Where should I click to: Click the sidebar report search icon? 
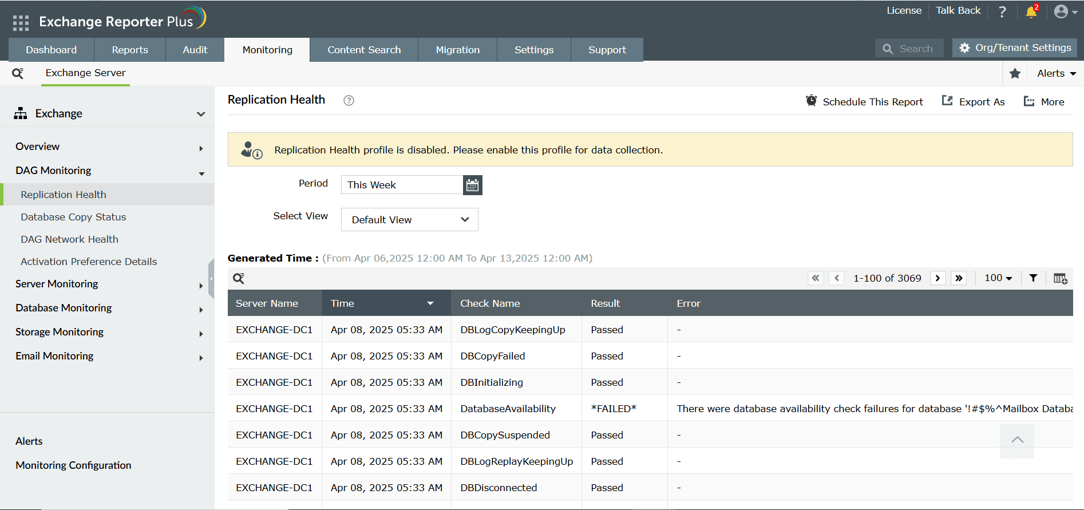point(18,73)
